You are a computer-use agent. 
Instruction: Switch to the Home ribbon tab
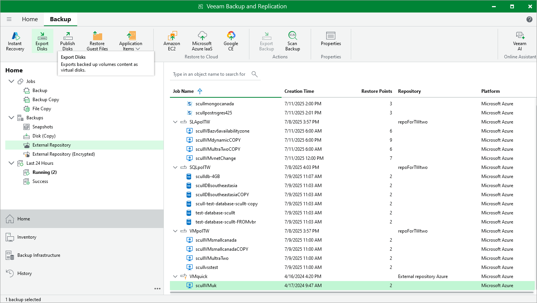(x=30, y=19)
